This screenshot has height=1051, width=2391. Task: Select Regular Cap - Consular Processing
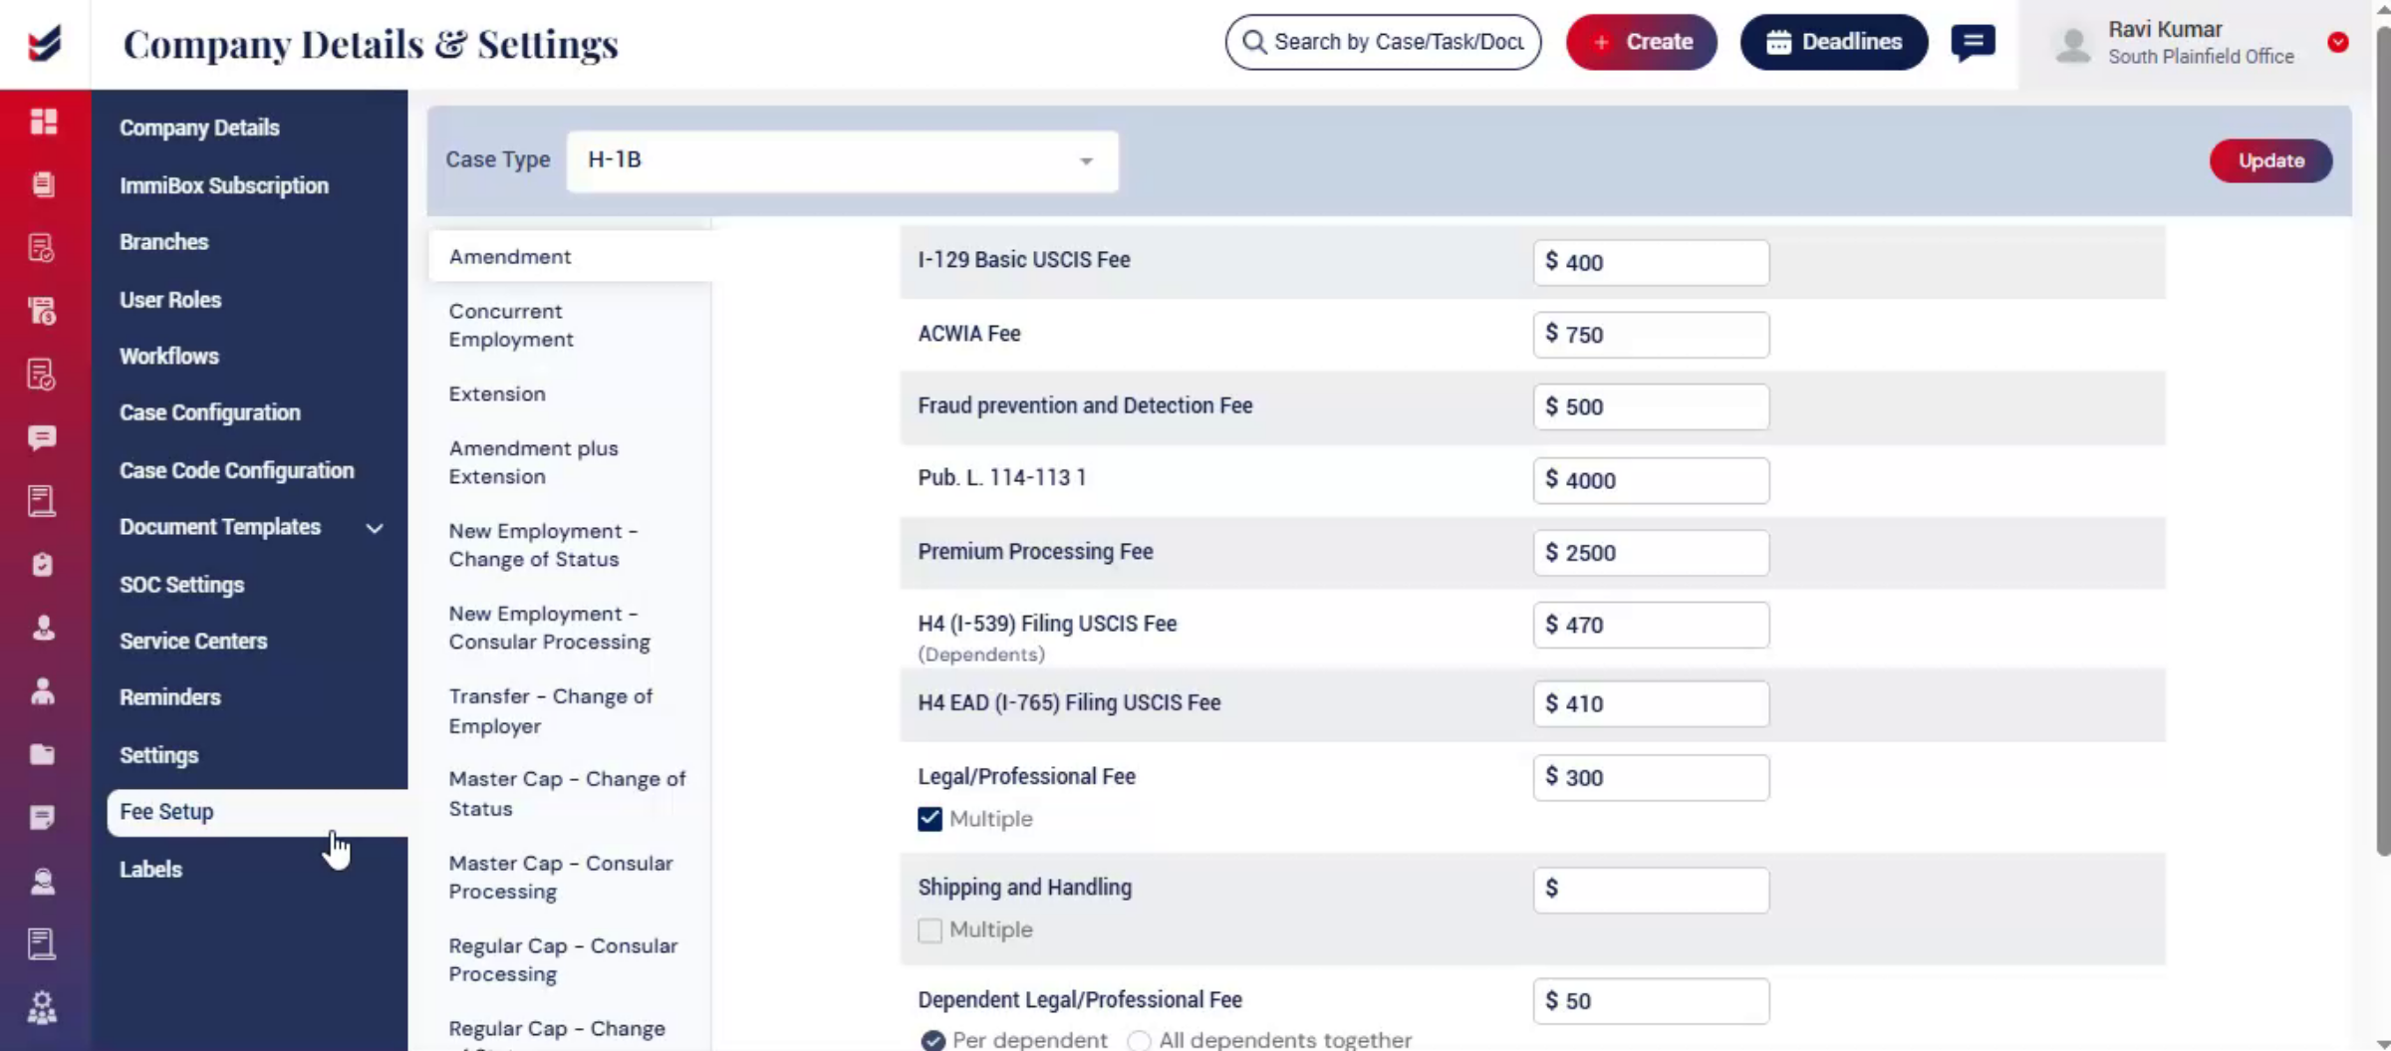563,959
